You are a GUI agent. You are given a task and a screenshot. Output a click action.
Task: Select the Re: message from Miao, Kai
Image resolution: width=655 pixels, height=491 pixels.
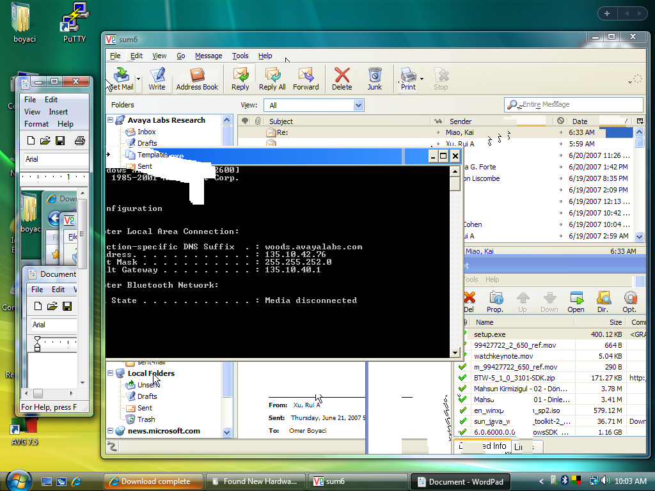click(x=436, y=132)
